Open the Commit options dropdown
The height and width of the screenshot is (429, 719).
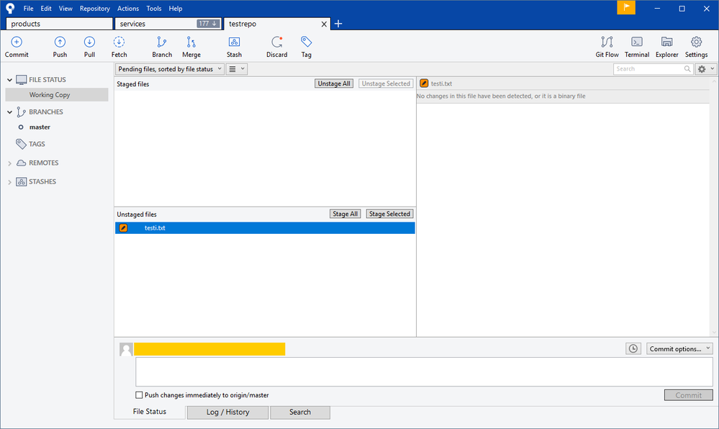[679, 348]
